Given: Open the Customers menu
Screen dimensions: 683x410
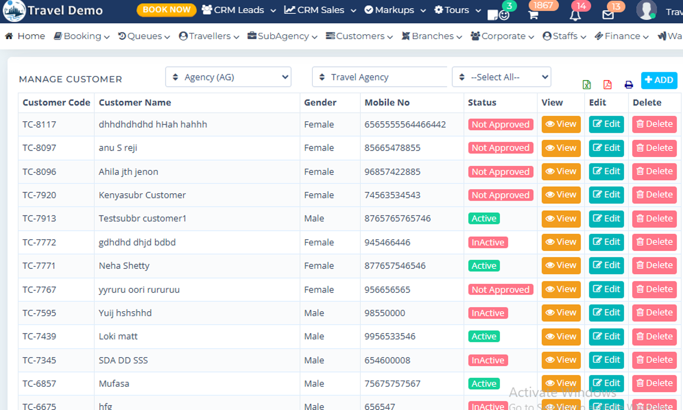Looking at the screenshot, I should click(x=359, y=36).
